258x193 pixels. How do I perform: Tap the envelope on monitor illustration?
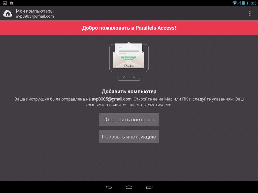pyautogui.click(x=129, y=61)
